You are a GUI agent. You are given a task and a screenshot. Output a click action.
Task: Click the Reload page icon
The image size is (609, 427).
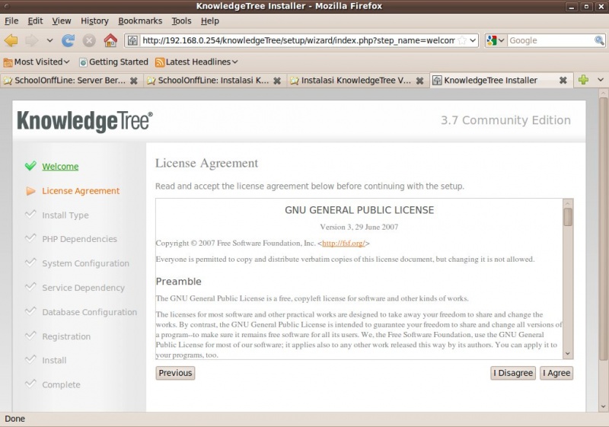tap(69, 40)
